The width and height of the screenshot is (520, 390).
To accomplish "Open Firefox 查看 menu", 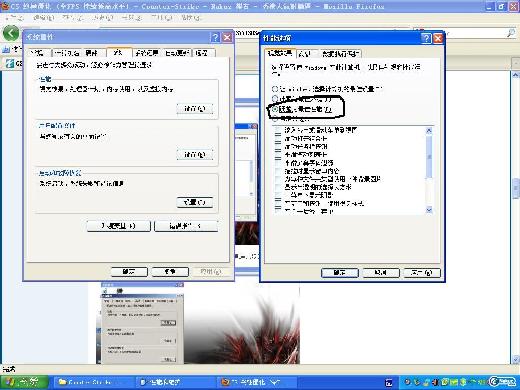I will [73, 18].
